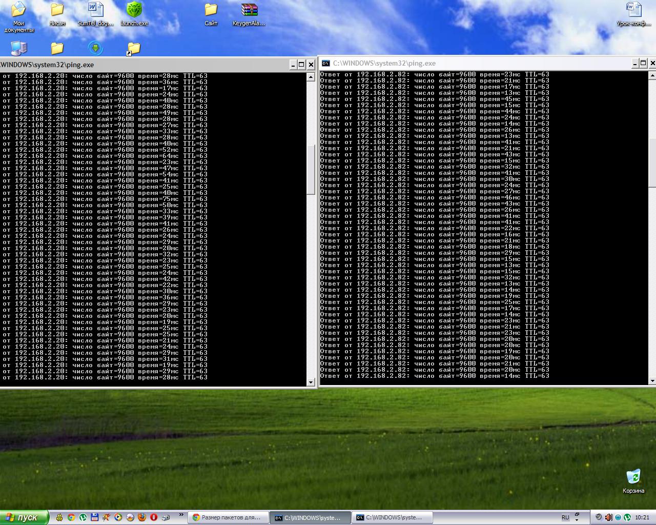The height and width of the screenshot is (525, 656).
Task: Click scrollbar thumb in 192.168.2.20 ping window
Action: click(x=311, y=169)
